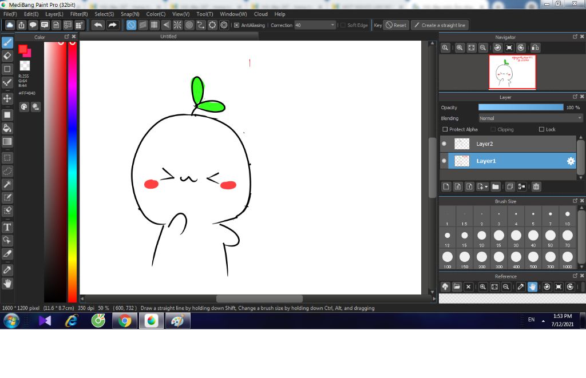The height and width of the screenshot is (378, 586).
Task: Select the Text tool
Action: [x=7, y=227]
